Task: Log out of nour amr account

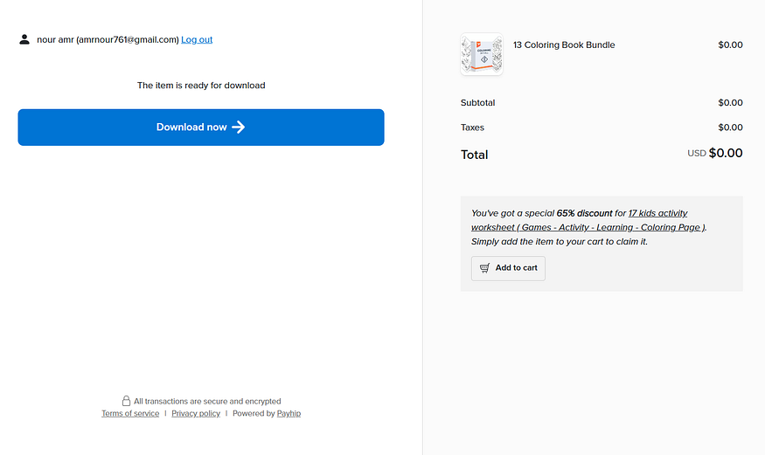Action: pyautogui.click(x=197, y=39)
